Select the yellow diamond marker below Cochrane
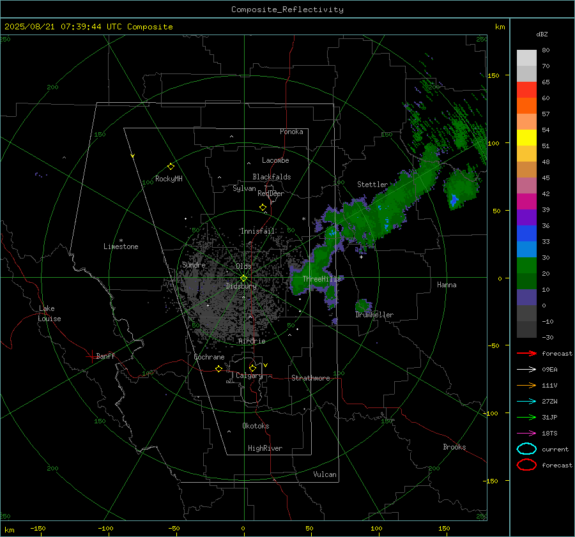The height and width of the screenshot is (537, 575). pos(218,368)
